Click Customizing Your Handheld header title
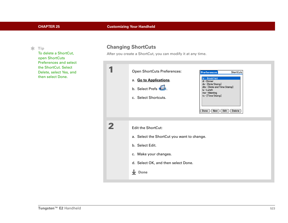Image resolution: width=288 pixels, height=223 pixels. pyautogui.click(x=131, y=27)
